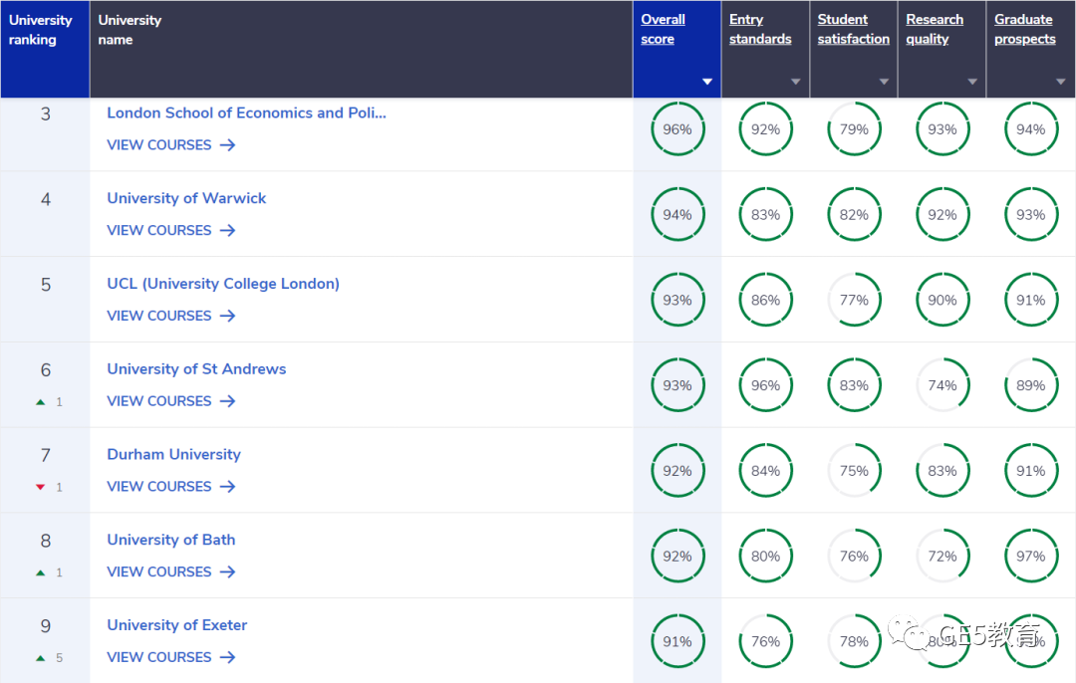The height and width of the screenshot is (683, 1076).
Task: Open London School of Economics link
Action: point(246,114)
